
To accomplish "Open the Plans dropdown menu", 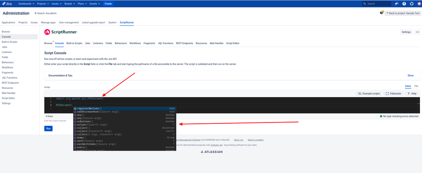I will pyautogui.click(x=82, y=4).
